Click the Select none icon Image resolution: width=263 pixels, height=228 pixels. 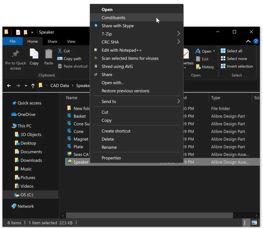click(x=223, y=58)
